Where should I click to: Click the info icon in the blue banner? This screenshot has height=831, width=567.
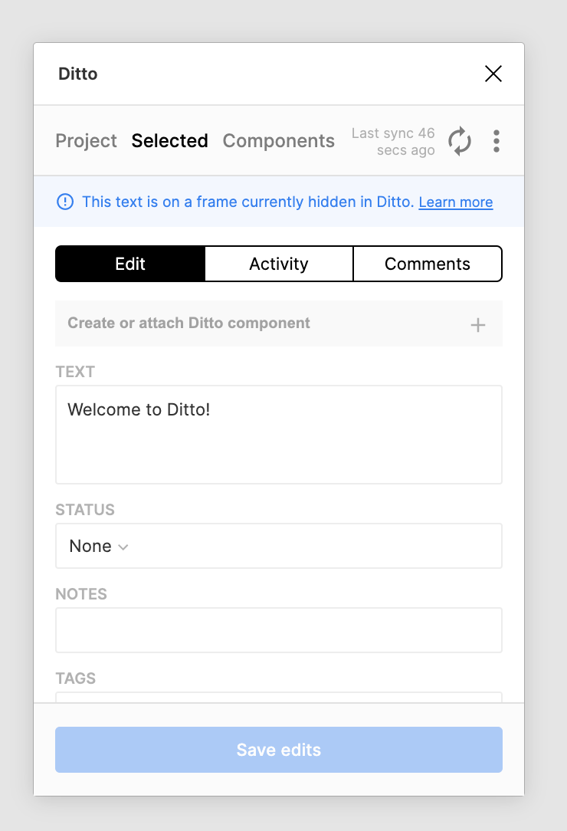point(65,202)
